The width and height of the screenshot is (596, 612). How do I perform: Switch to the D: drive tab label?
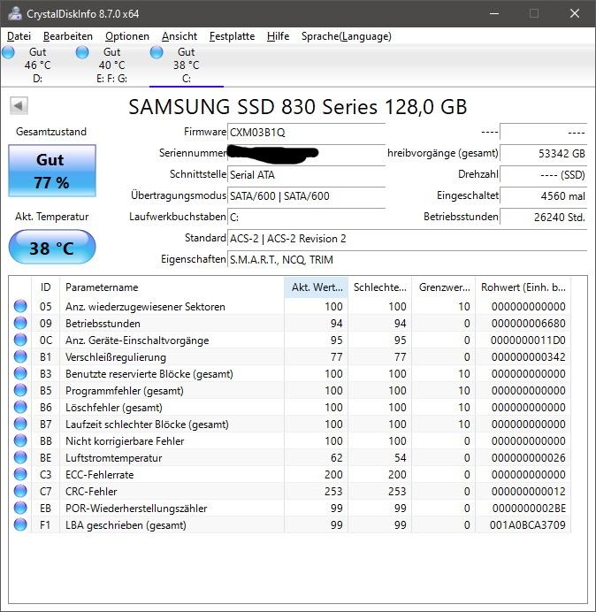[37, 79]
